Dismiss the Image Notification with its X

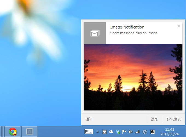click(x=178, y=26)
